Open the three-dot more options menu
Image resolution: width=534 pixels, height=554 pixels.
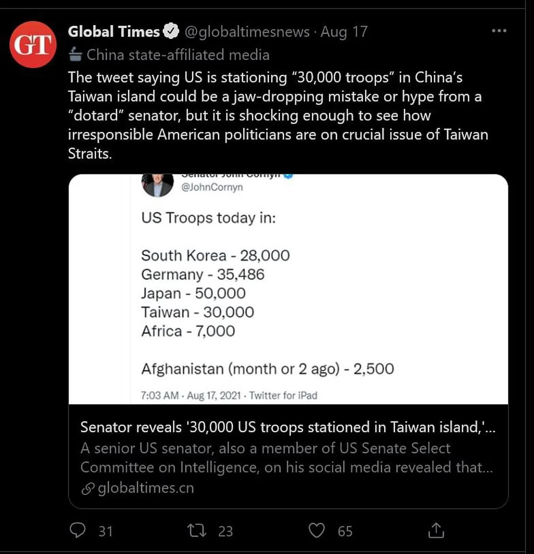tap(499, 31)
